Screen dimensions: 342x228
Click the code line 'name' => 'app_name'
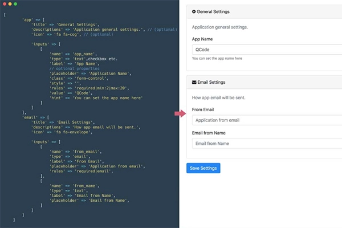(x=73, y=54)
